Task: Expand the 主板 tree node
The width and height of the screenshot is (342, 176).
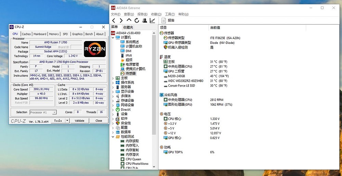Action: coord(113,78)
